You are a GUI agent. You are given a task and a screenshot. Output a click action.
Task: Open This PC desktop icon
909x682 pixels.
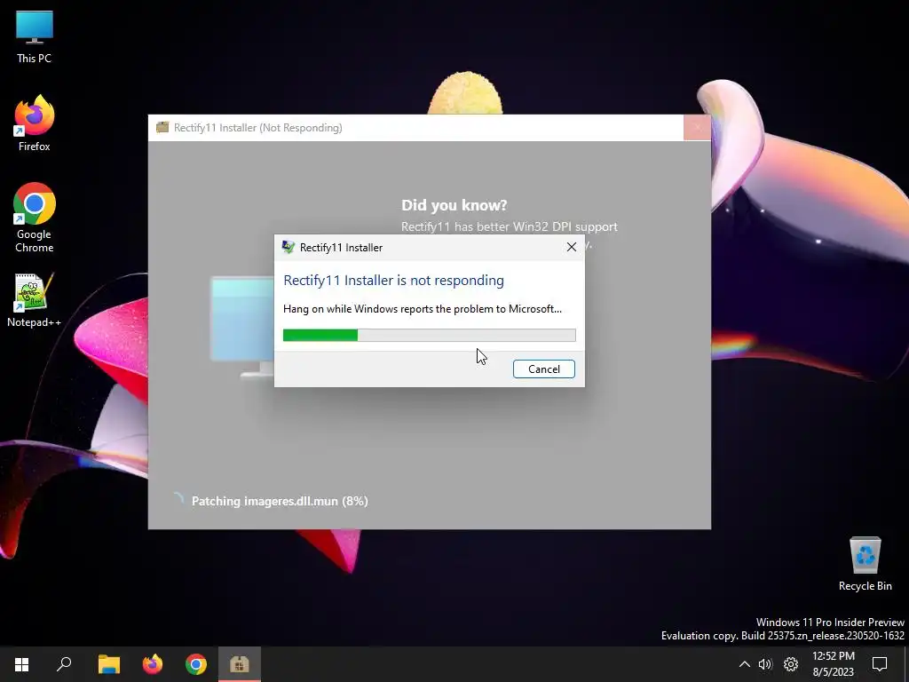[x=35, y=37]
